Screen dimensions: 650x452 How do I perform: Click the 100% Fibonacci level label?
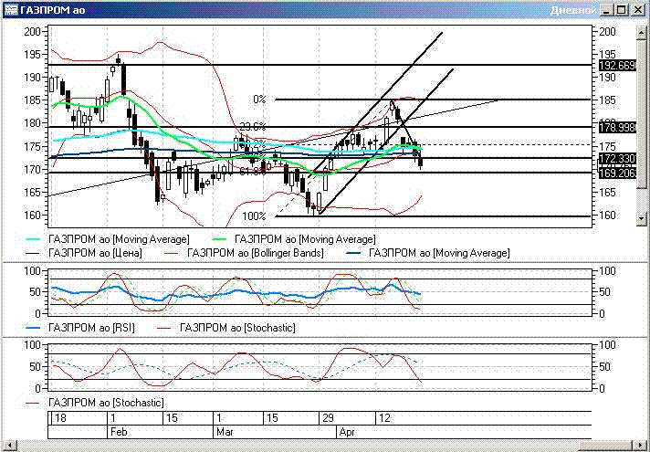click(254, 216)
